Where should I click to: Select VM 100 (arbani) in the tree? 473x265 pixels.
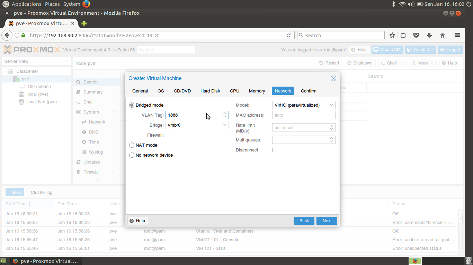[39, 86]
